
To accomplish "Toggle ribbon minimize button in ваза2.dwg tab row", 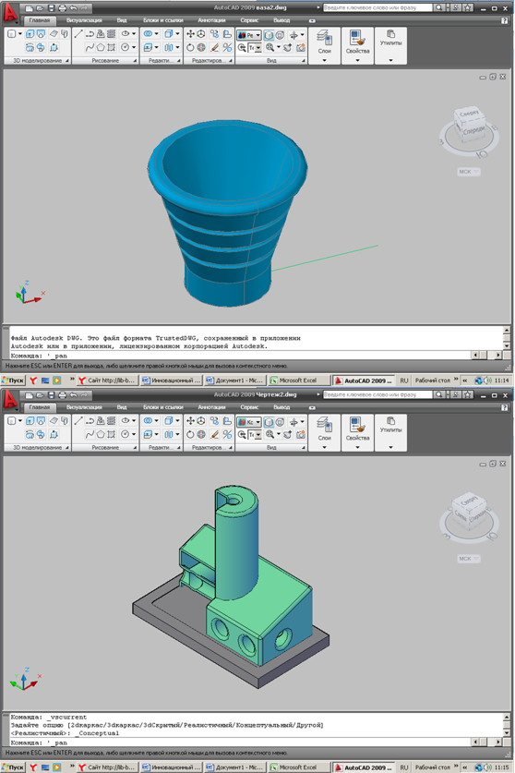I will pyautogui.click(x=312, y=21).
